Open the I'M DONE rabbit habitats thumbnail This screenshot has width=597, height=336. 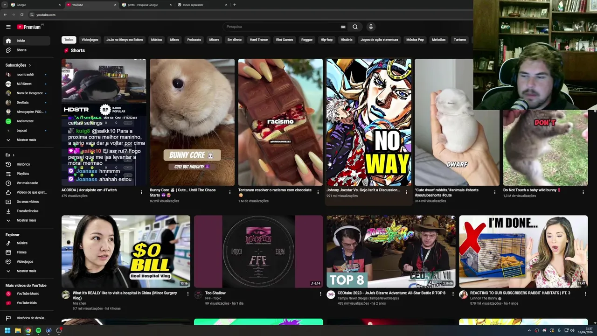pos(523,252)
